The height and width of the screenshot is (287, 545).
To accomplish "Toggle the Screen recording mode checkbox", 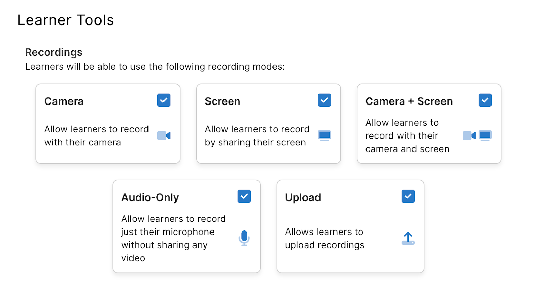I will (324, 100).
